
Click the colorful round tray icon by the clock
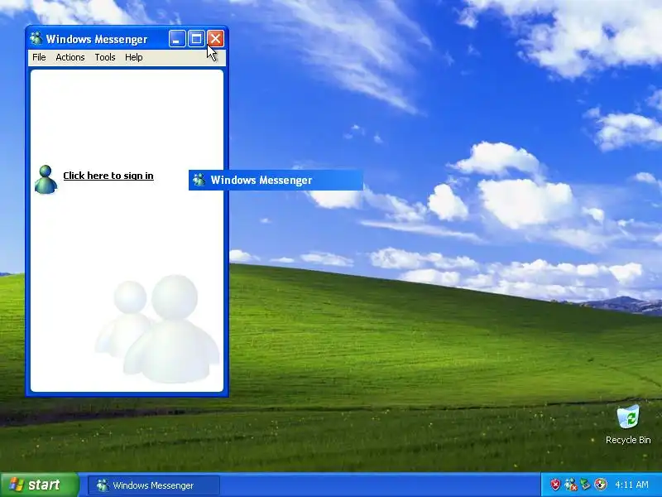point(601,485)
